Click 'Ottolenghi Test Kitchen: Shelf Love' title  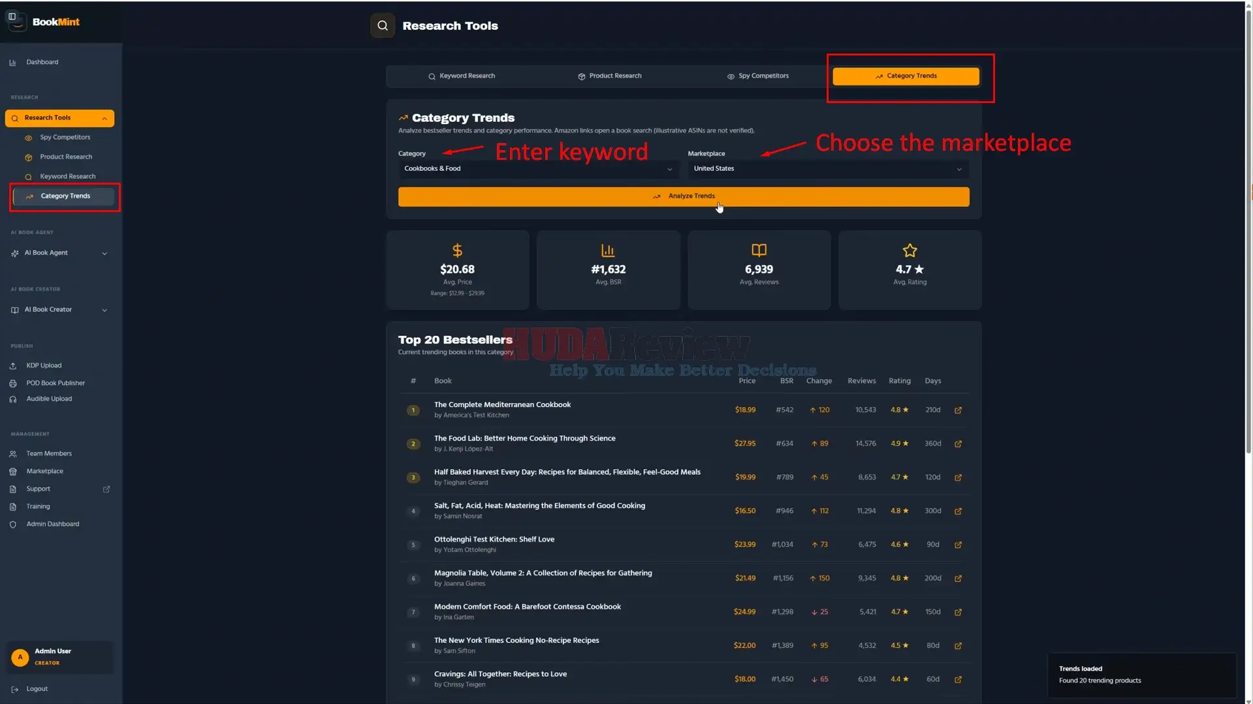click(494, 540)
